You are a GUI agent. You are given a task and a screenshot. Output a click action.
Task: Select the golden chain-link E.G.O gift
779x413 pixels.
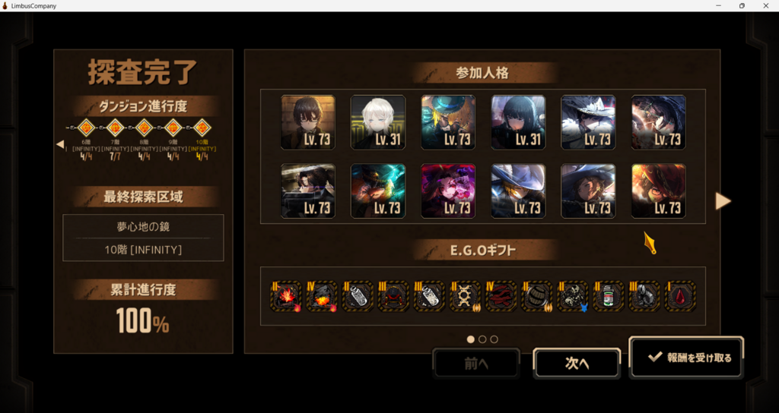[466, 297]
